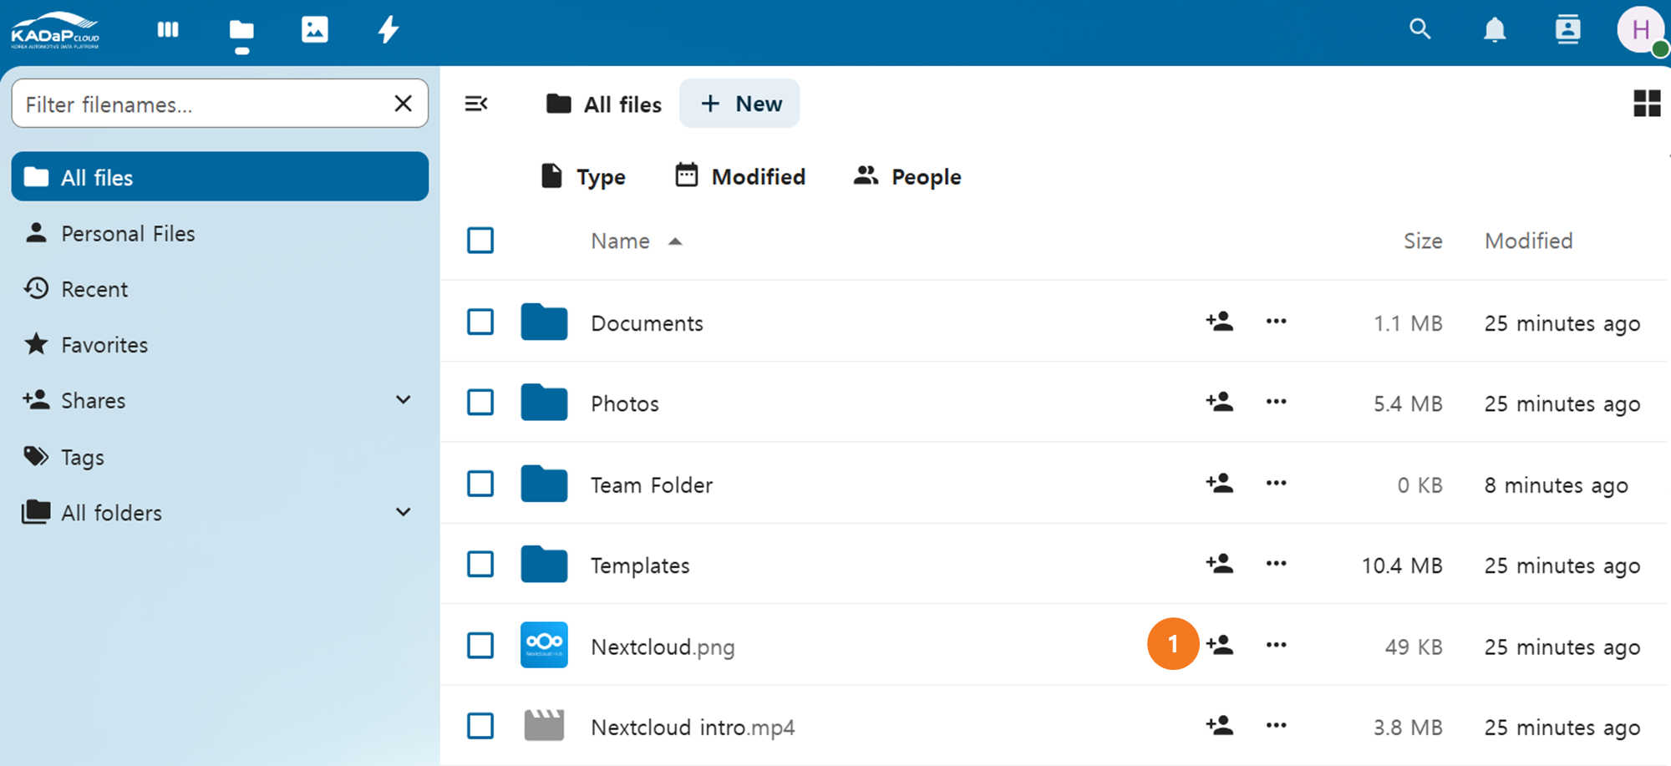Open the notifications bell
Image resolution: width=1671 pixels, height=766 pixels.
click(x=1494, y=30)
